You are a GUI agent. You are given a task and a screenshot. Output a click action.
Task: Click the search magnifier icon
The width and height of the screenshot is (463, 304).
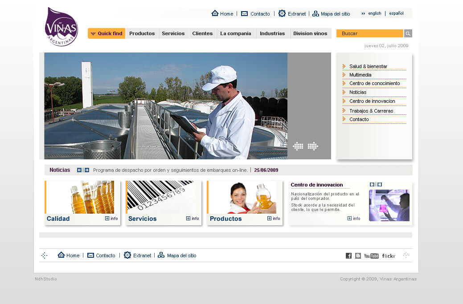tap(408, 33)
